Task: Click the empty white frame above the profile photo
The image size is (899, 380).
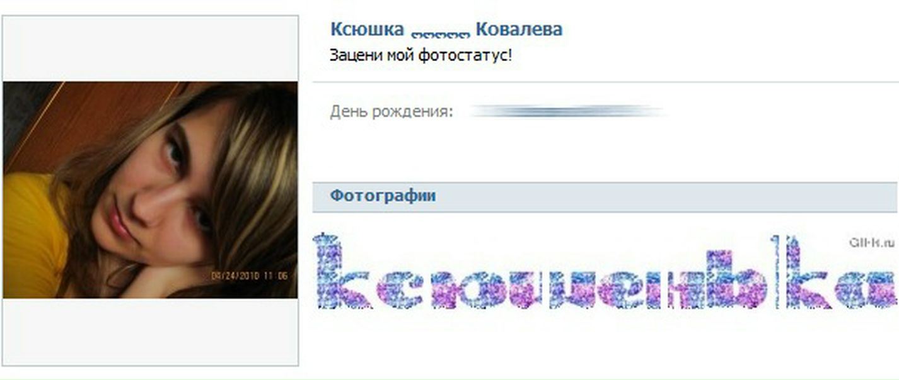Action: pyautogui.click(x=150, y=48)
